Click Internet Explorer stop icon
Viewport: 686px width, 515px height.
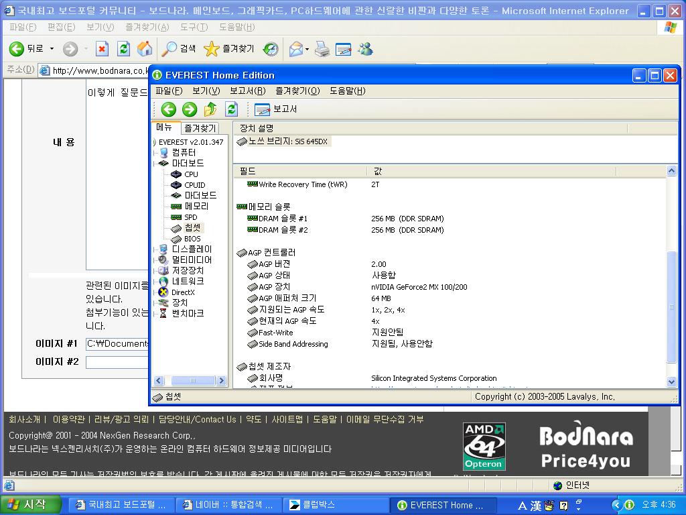(x=102, y=48)
